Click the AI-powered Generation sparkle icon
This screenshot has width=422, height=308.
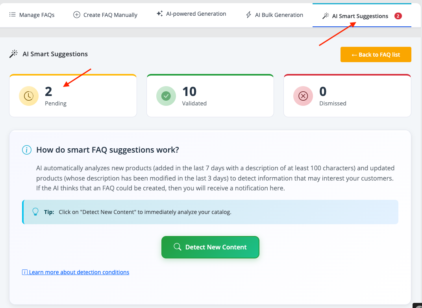159,14
